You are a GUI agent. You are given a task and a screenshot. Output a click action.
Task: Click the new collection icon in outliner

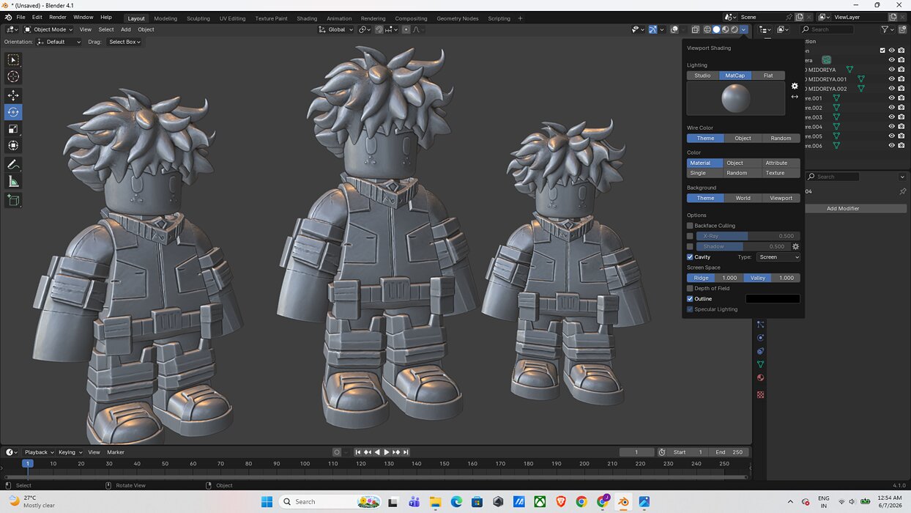tap(902, 29)
